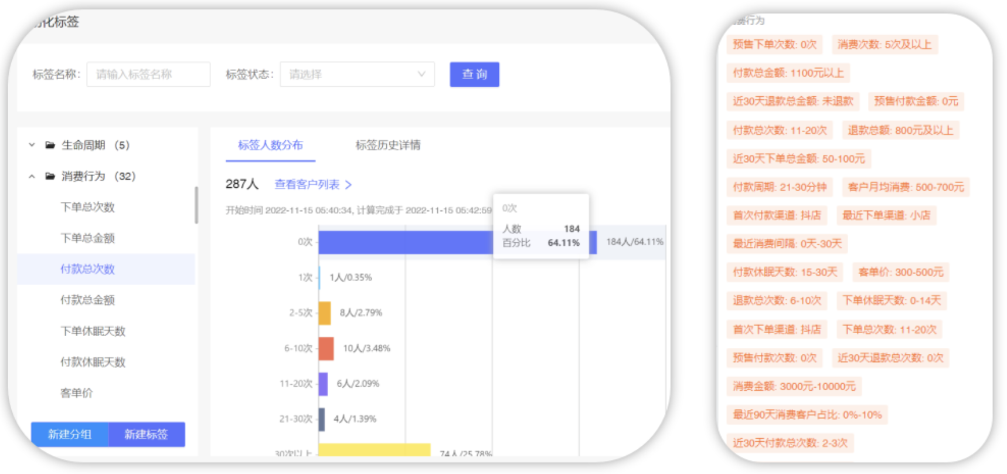The image size is (1007, 474).
Task: Open the 查看客户列表 link
Action: [x=307, y=184]
